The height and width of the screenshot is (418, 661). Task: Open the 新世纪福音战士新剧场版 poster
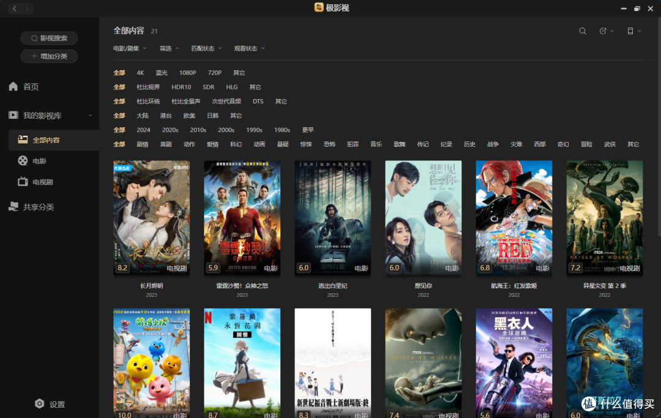[332, 363]
